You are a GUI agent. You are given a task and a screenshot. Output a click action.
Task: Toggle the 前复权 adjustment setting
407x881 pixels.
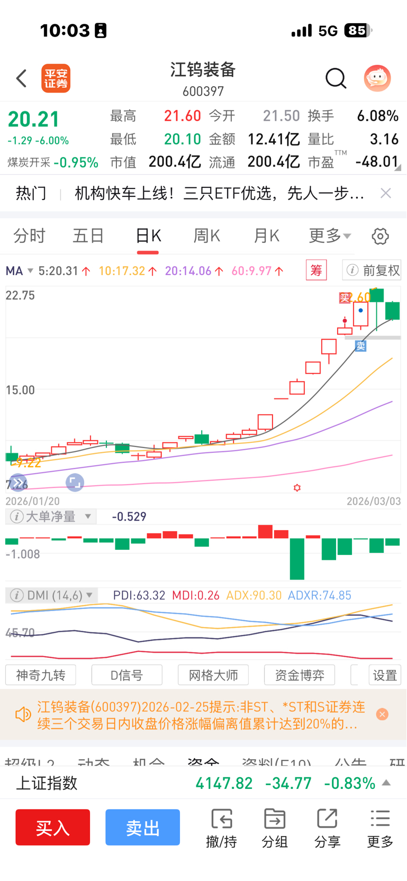click(381, 270)
